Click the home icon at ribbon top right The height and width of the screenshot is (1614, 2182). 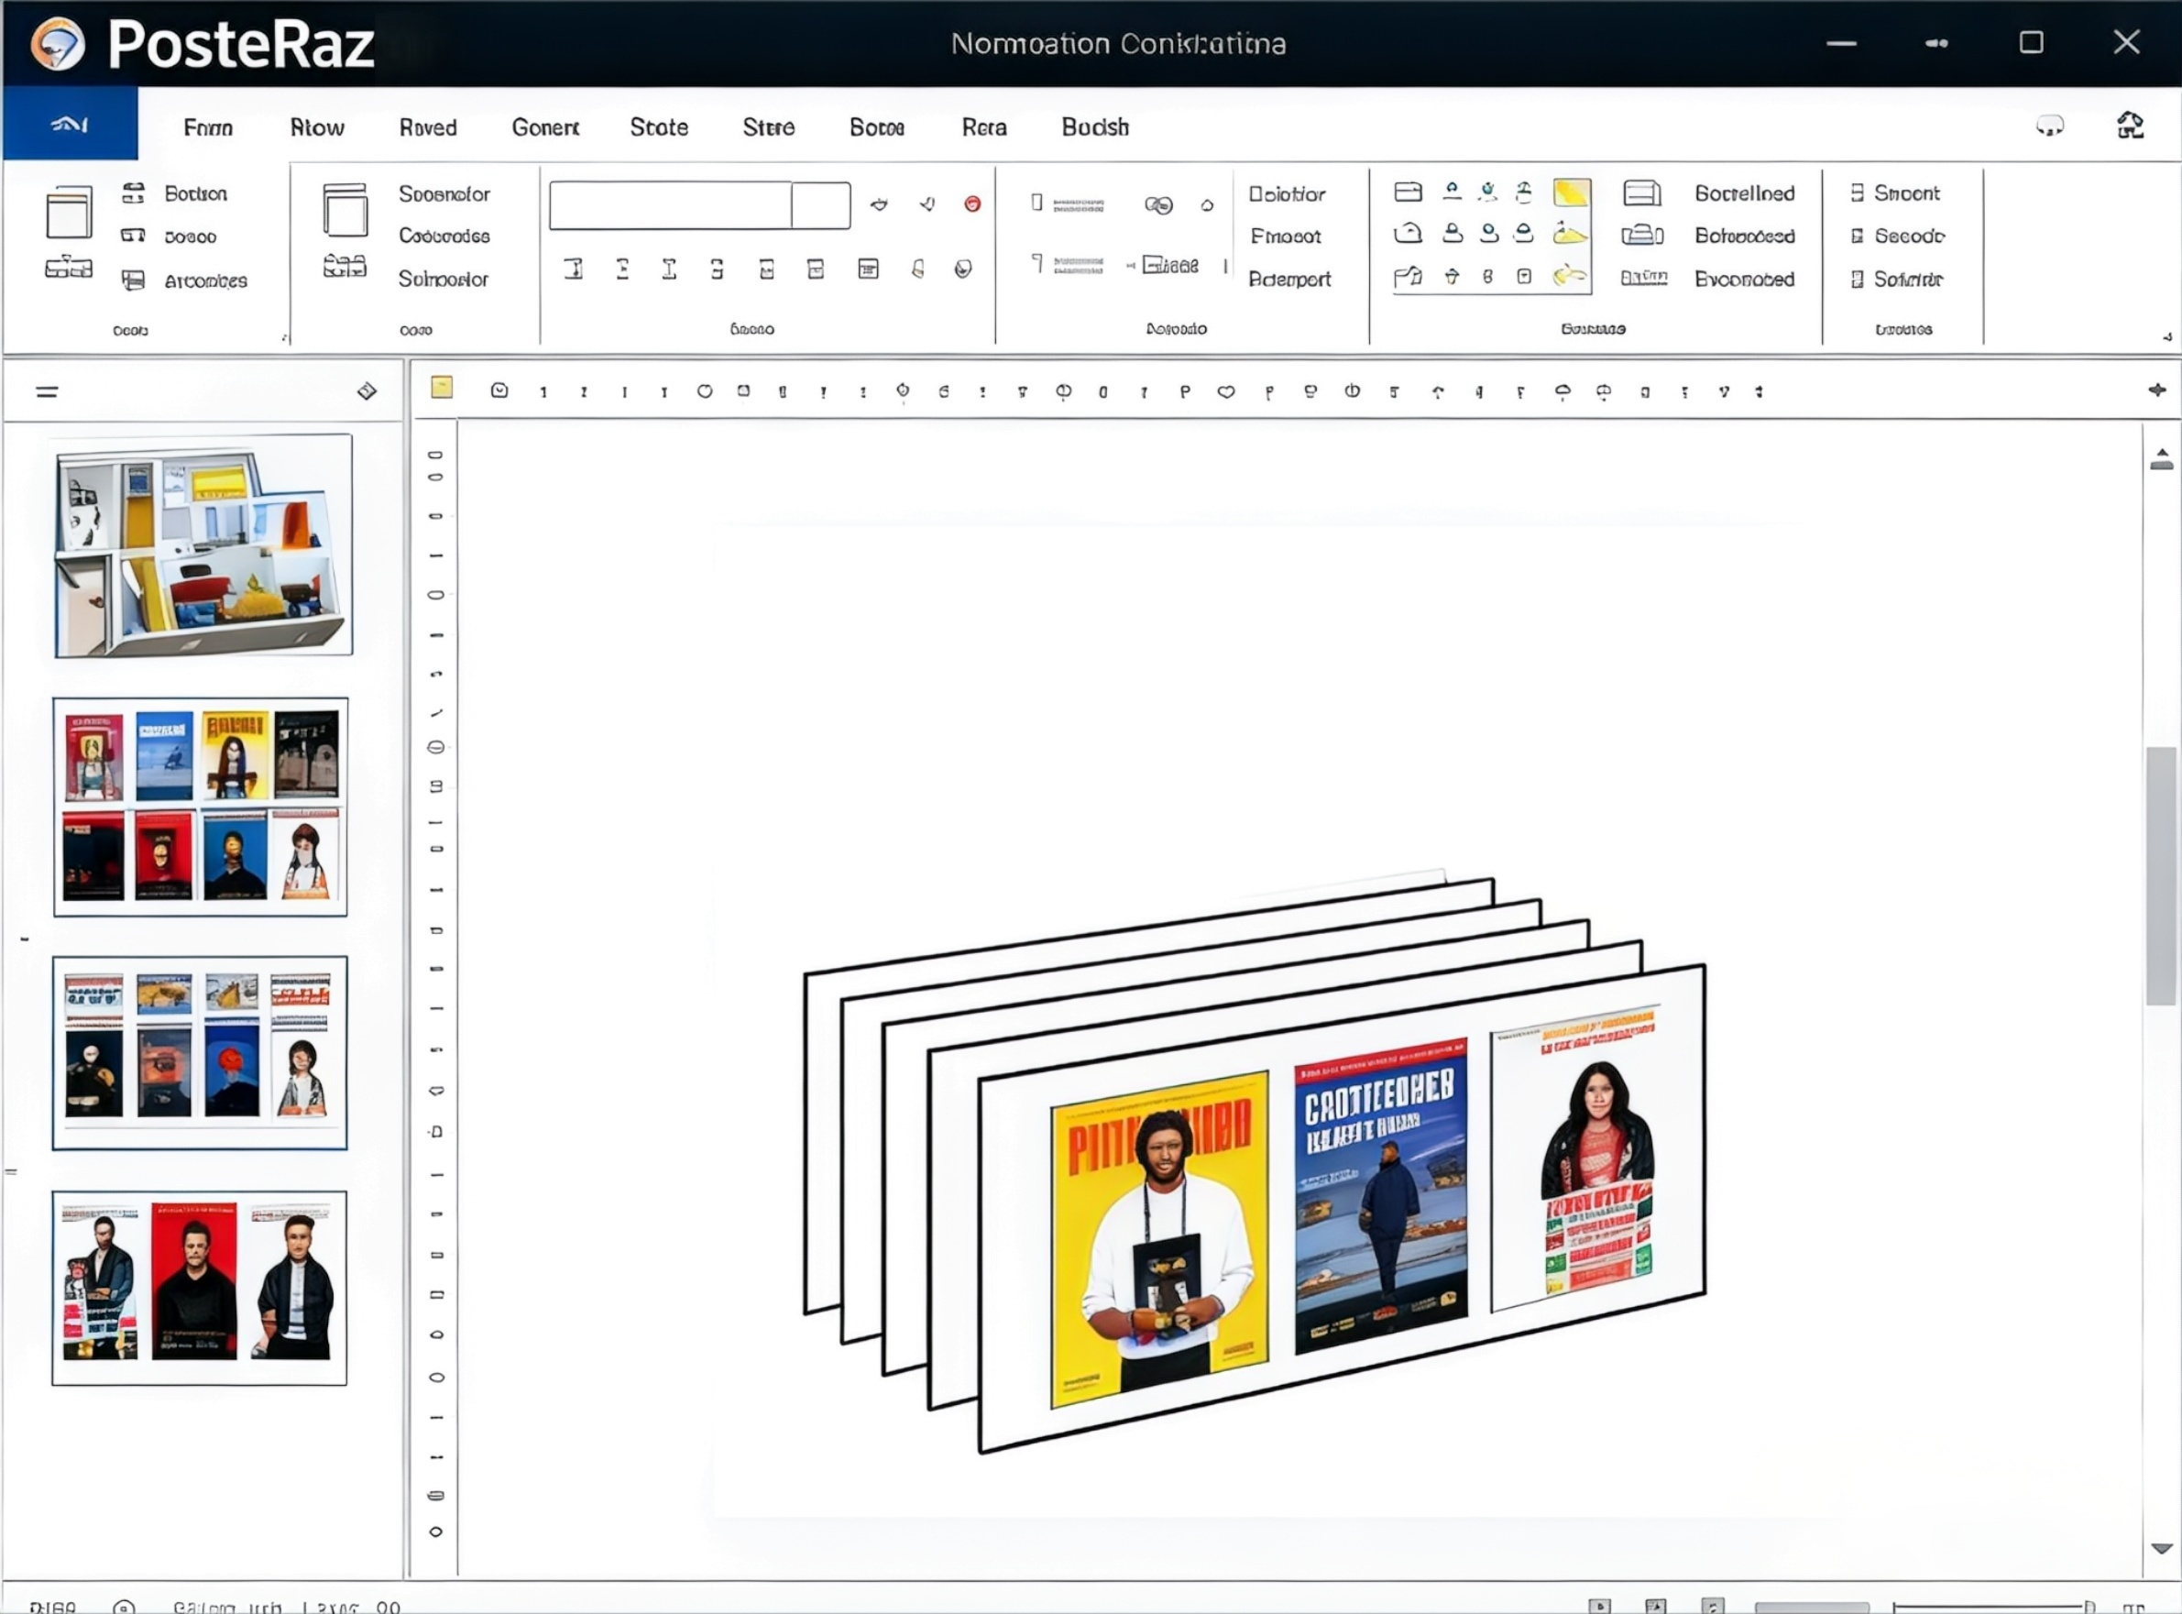2131,126
